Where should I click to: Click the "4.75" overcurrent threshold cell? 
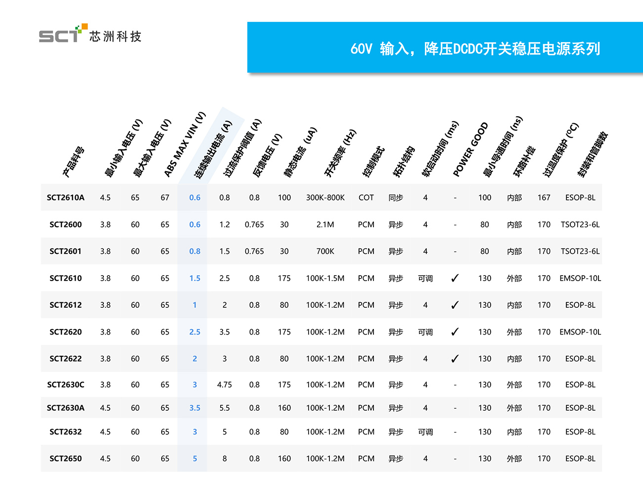pyautogui.click(x=225, y=384)
